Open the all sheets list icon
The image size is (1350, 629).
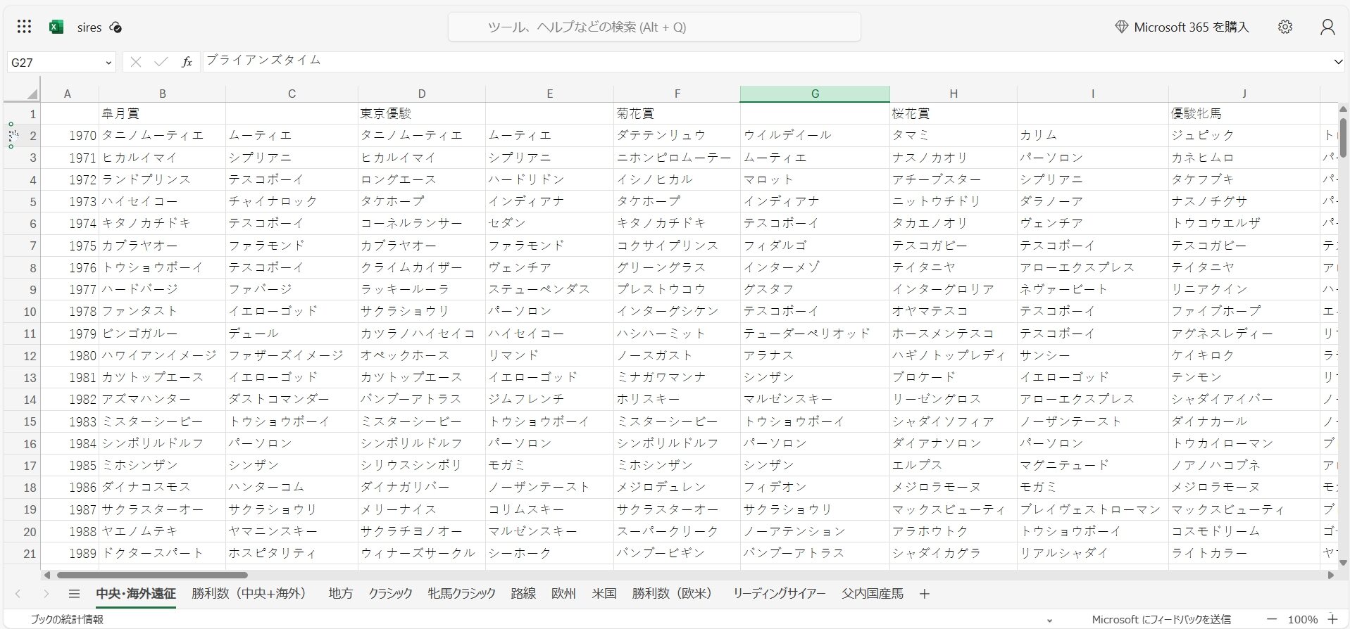[x=74, y=594]
